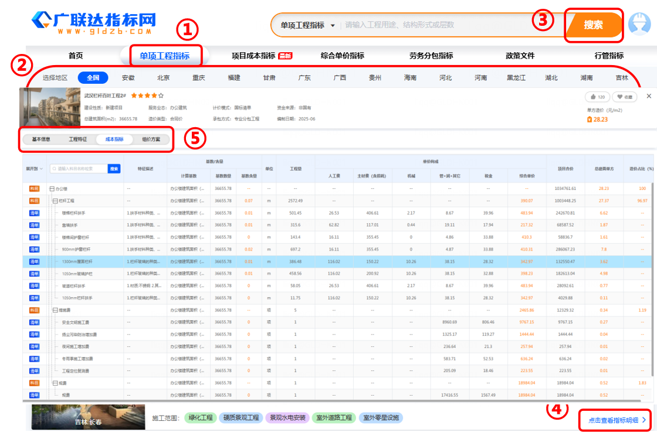Click the 绿化工程 scope tag
This screenshot has width=657, height=432.
tap(201, 418)
